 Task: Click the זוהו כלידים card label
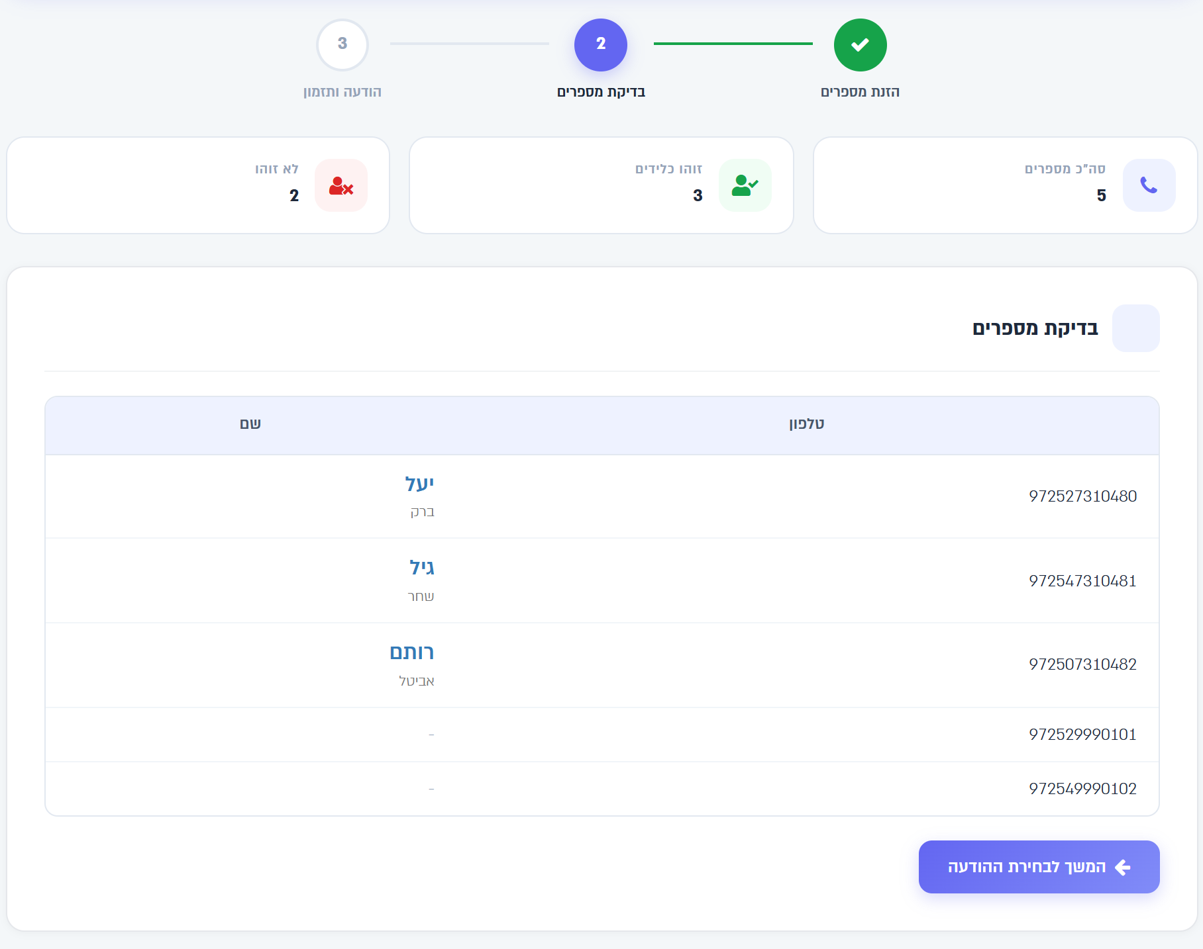coord(668,169)
